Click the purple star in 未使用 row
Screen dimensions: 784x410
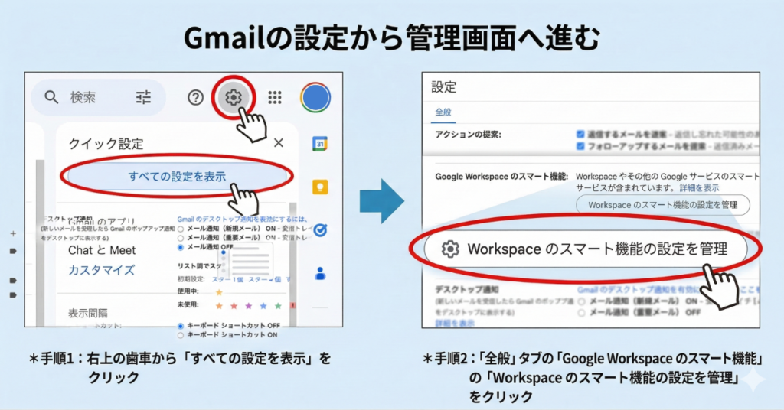pyautogui.click(x=249, y=306)
